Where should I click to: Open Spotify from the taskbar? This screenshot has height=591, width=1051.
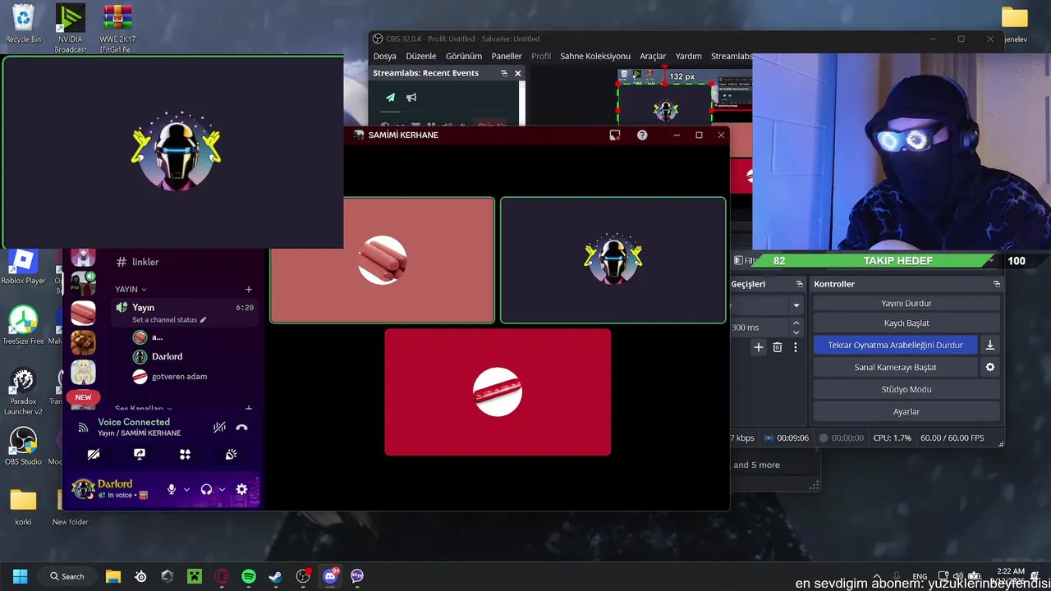(249, 576)
